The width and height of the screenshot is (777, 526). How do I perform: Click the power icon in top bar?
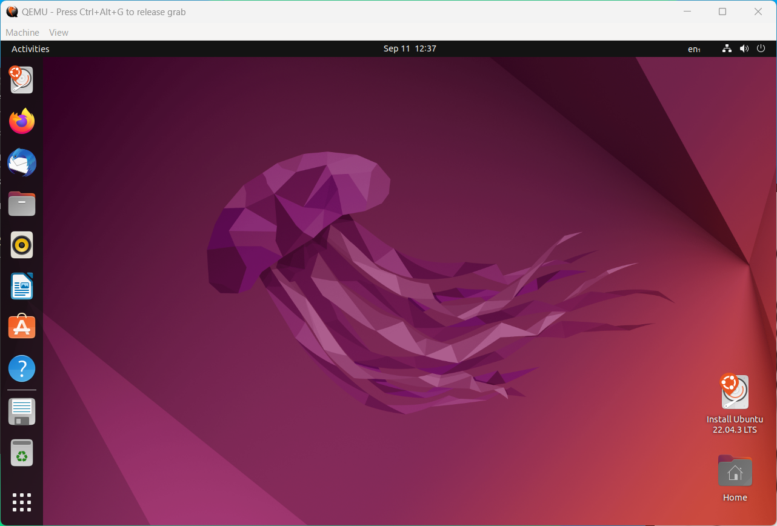pos(761,48)
